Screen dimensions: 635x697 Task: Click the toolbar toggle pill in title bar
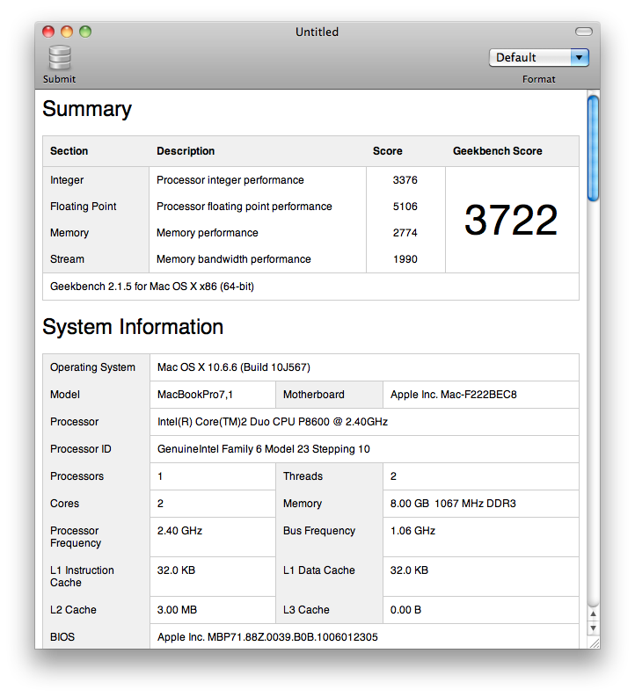coord(583,32)
